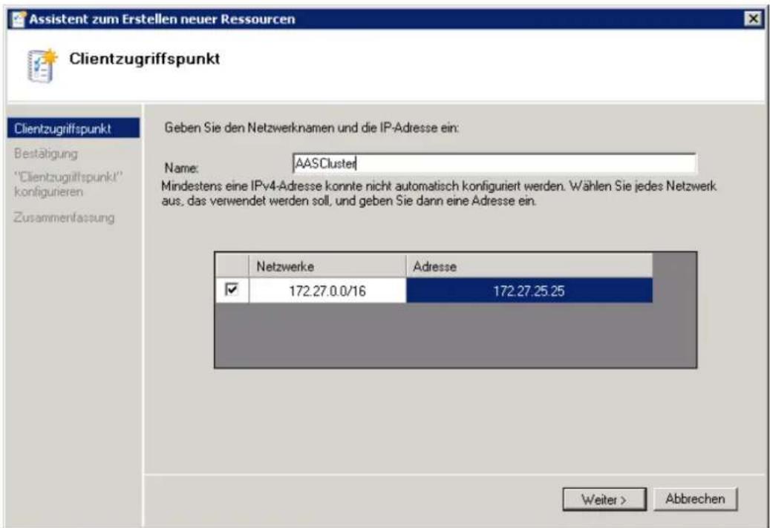Click the Adresse column header

[529, 266]
